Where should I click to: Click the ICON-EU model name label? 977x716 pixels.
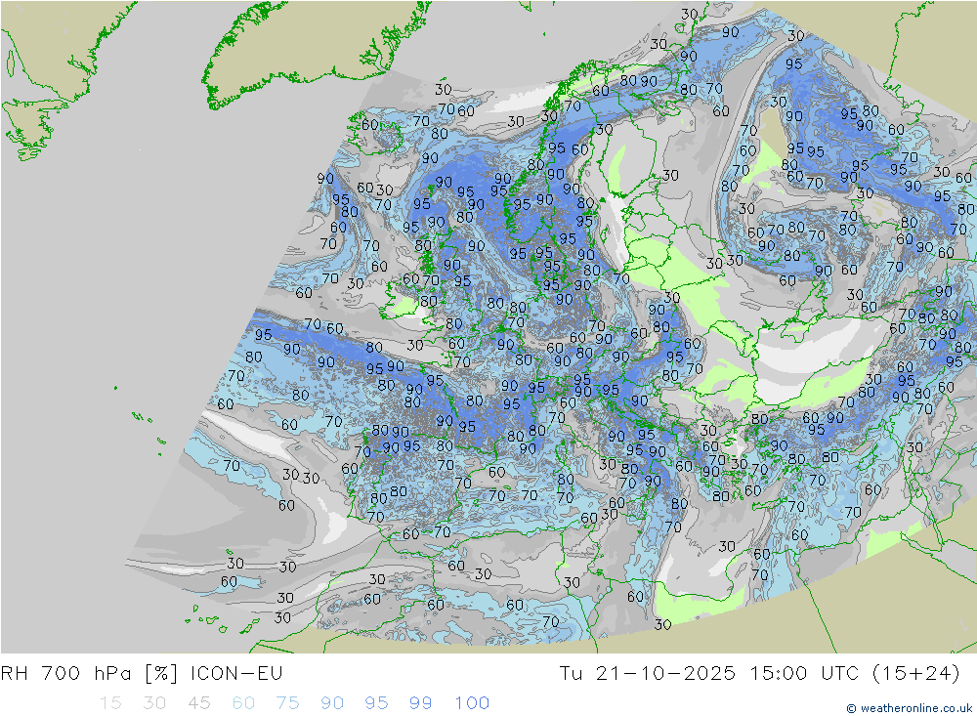pos(236,674)
